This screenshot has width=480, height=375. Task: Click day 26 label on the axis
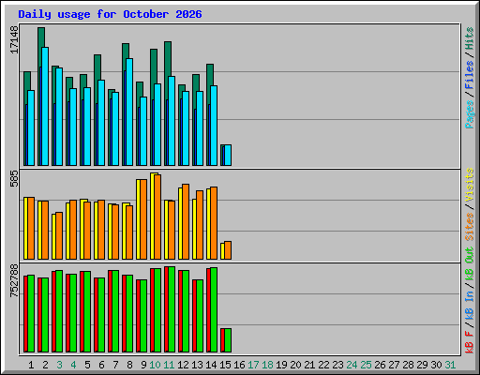point(380,365)
